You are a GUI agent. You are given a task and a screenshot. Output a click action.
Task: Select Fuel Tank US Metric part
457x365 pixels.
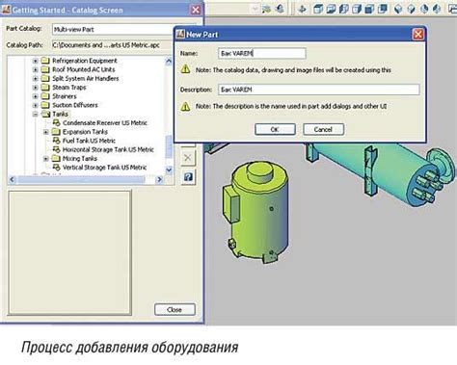click(x=89, y=141)
